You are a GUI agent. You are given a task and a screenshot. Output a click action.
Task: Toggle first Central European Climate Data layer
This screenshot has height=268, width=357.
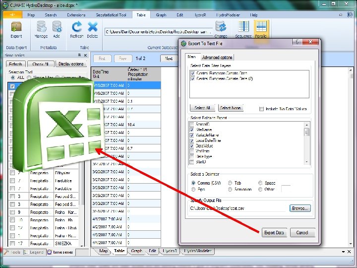click(193, 73)
